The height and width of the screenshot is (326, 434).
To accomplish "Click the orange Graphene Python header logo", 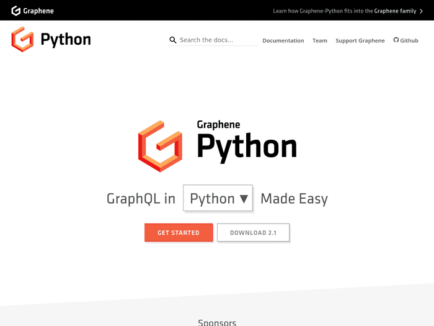I will point(22,39).
